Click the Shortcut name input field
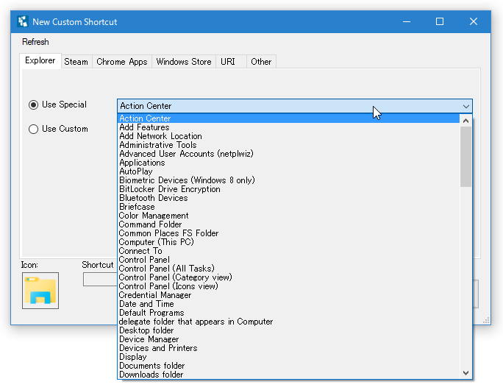The height and width of the screenshot is (390, 503). tap(101, 280)
